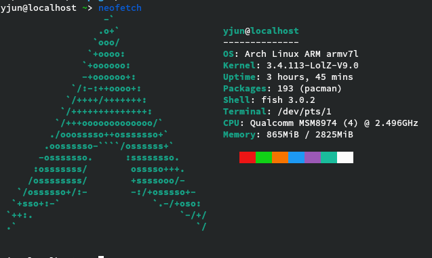Click the red color block

[x=248, y=157]
